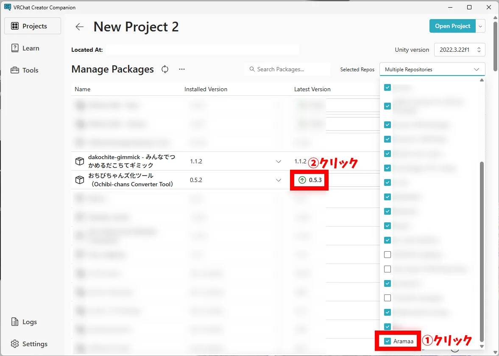Open the Unity version 2022.3.22f1 selector
The image size is (499, 356).
pos(460,50)
